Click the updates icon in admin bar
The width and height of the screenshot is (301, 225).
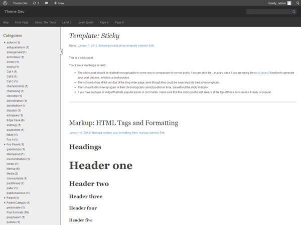click(35, 3)
